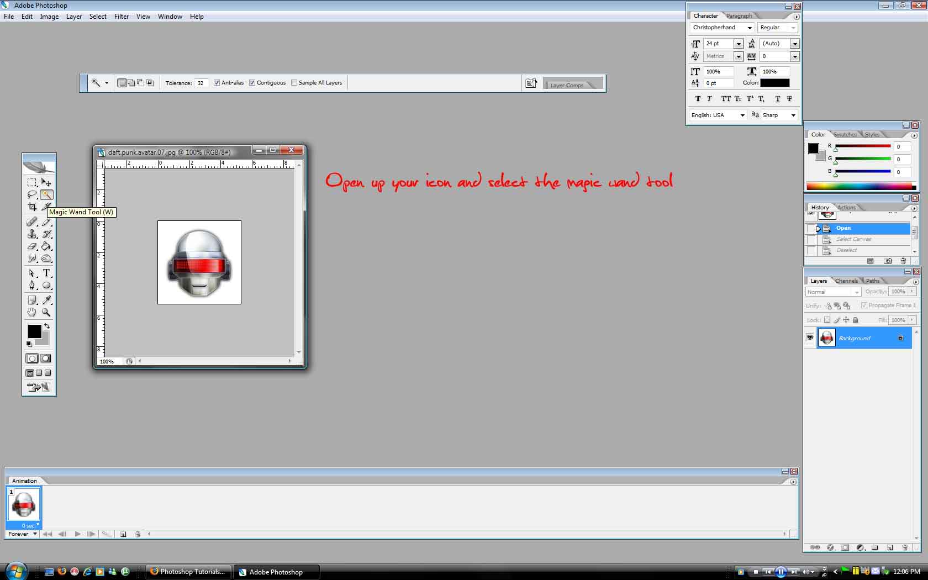Screen dimensions: 928x580
Task: Select the Crop tool in toolbox
Action: point(32,207)
